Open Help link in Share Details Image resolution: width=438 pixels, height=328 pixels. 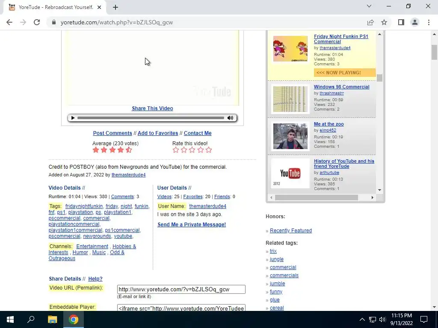[95, 279]
